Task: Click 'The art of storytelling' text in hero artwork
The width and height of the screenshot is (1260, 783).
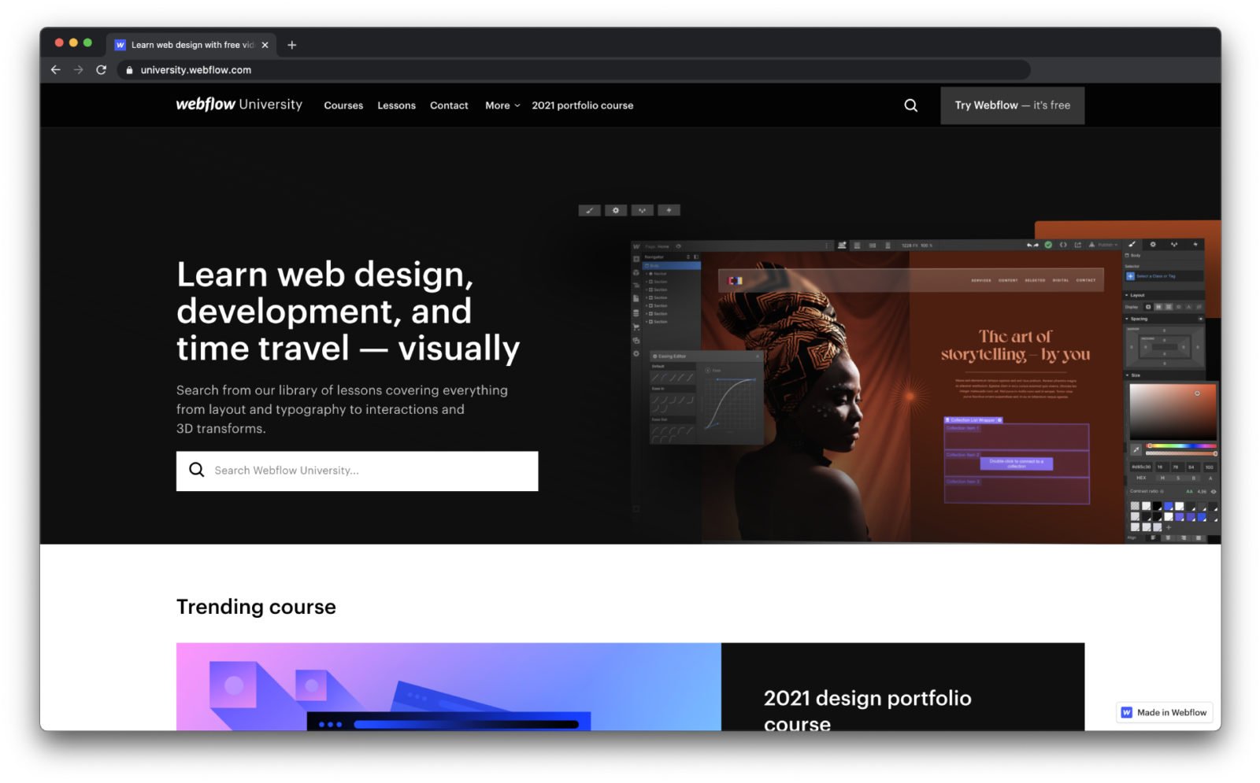Action: coord(1015,345)
